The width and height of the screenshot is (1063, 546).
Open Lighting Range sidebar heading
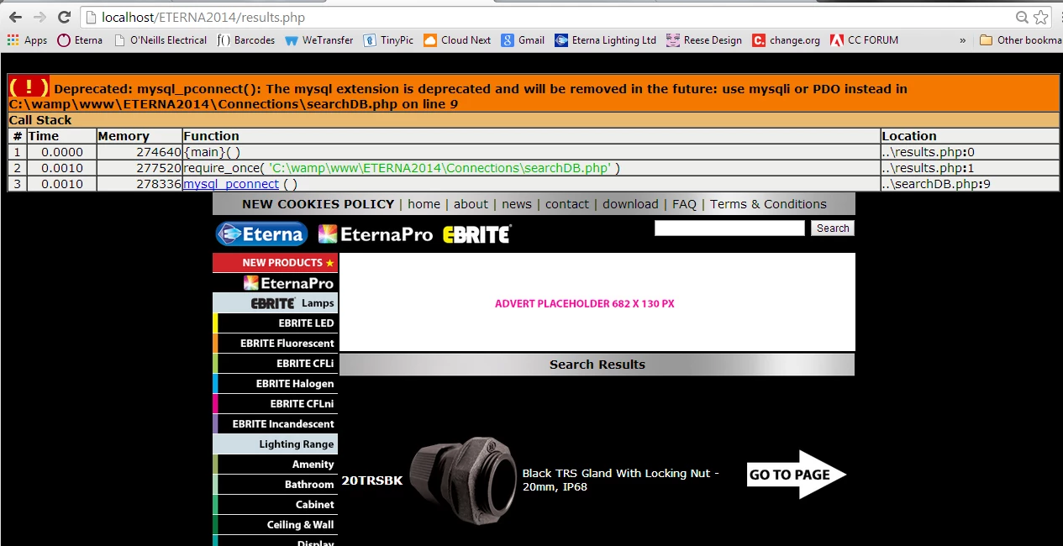point(276,444)
